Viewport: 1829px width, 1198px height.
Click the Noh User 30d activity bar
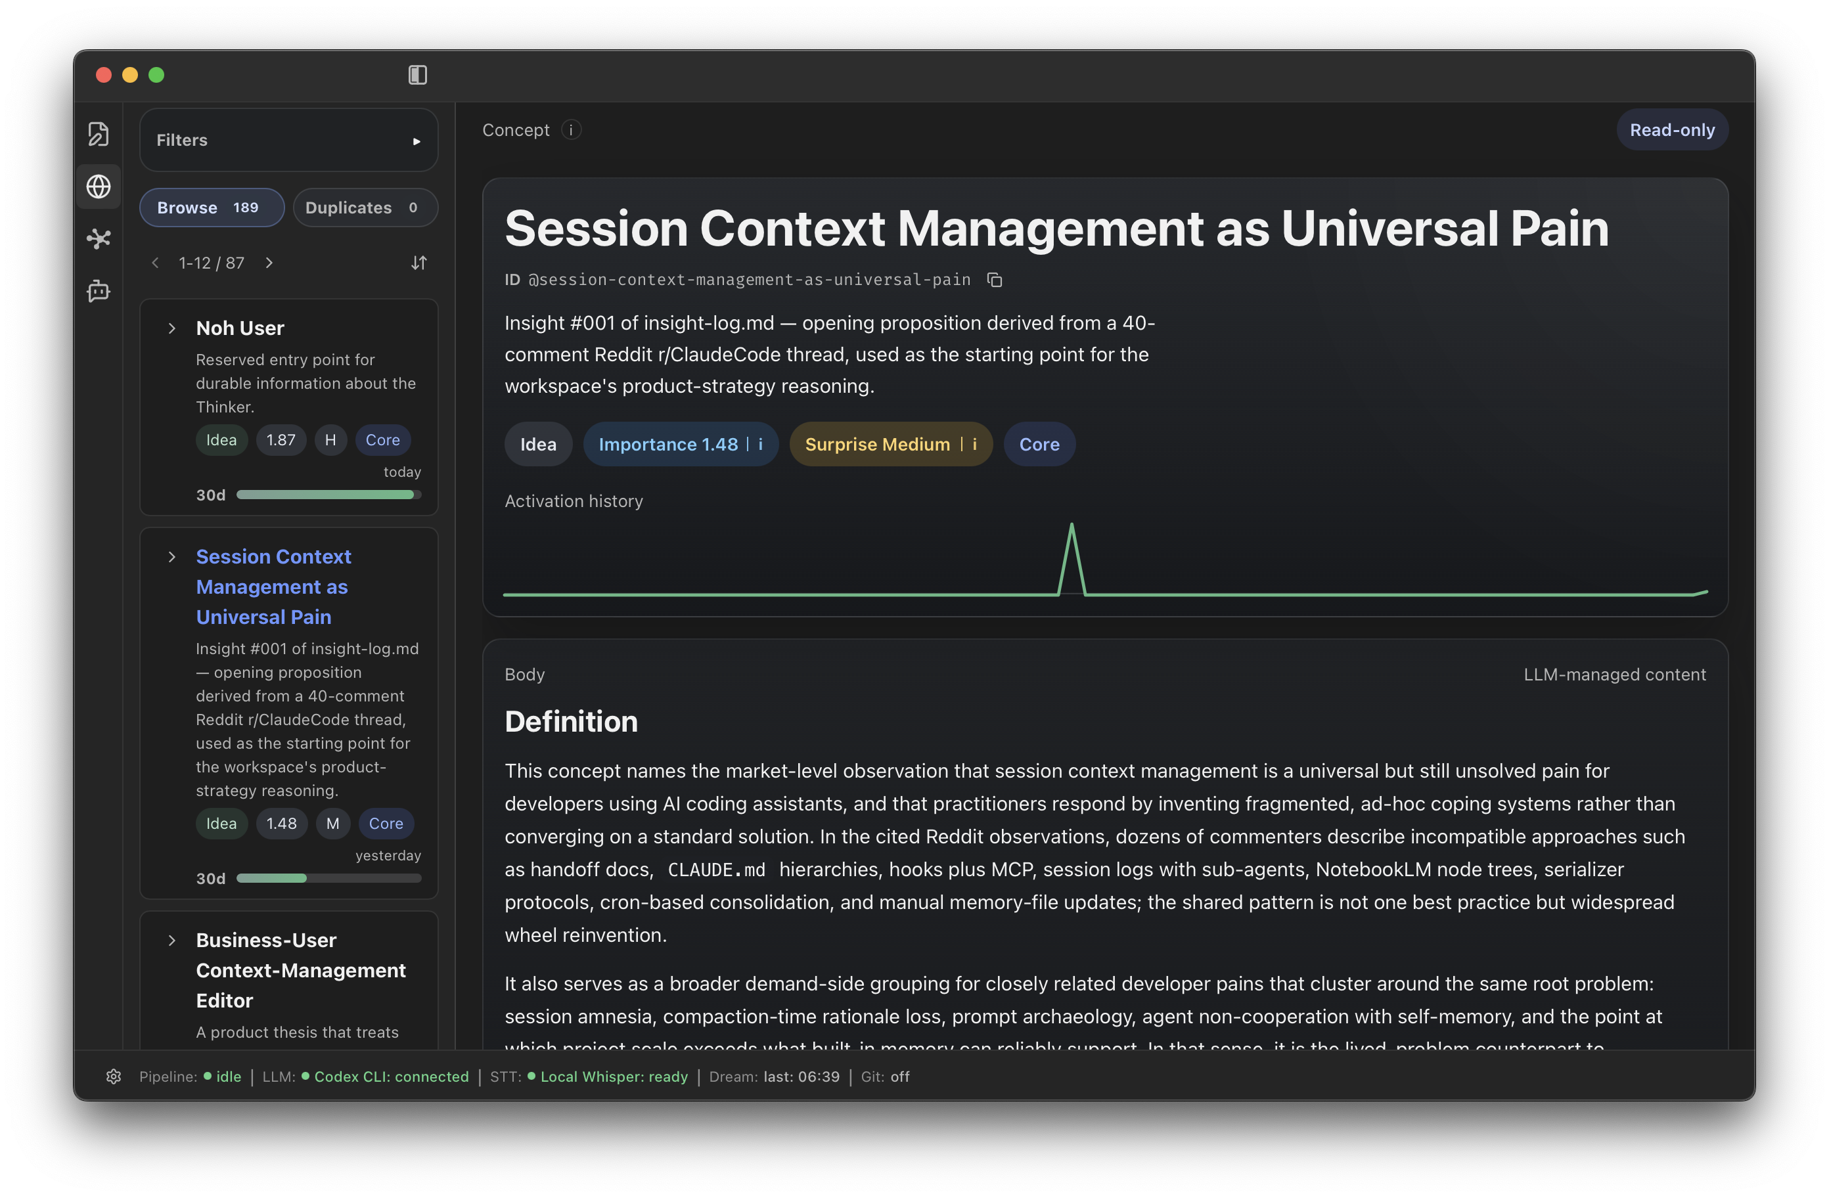click(329, 495)
